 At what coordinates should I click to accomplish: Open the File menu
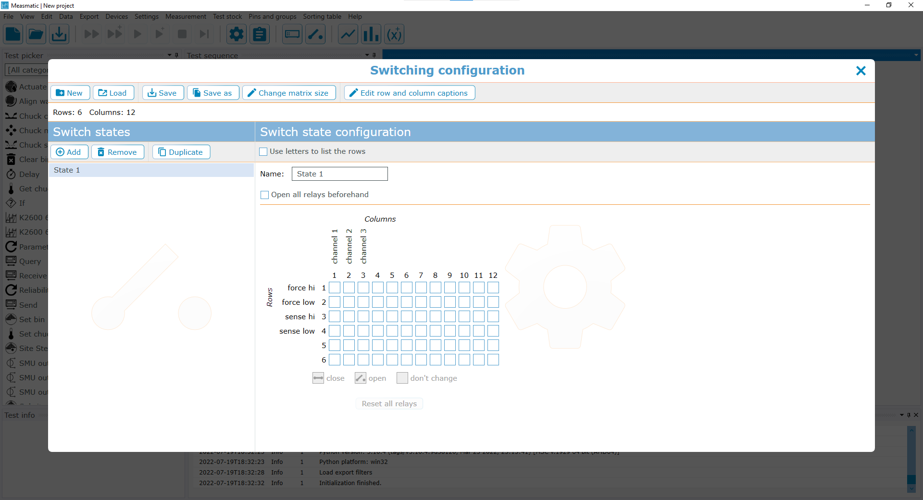(8, 16)
